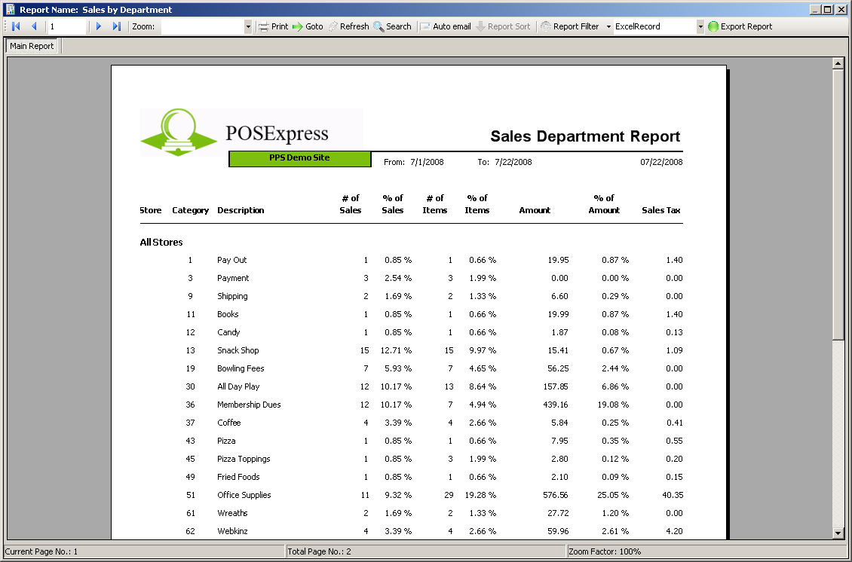Click Zoom Factor: 100% in status bar
Viewport: 852px width, 562px height.
pos(605,551)
